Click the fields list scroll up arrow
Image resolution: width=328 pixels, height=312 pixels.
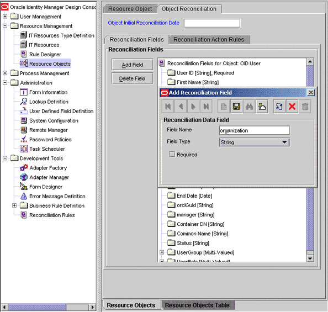pos(310,62)
